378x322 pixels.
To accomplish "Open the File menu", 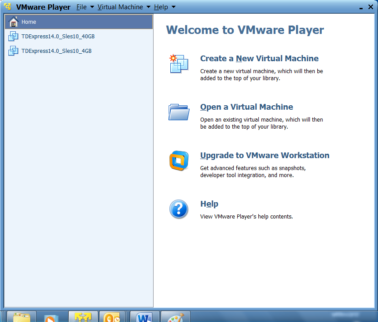I will [81, 7].
